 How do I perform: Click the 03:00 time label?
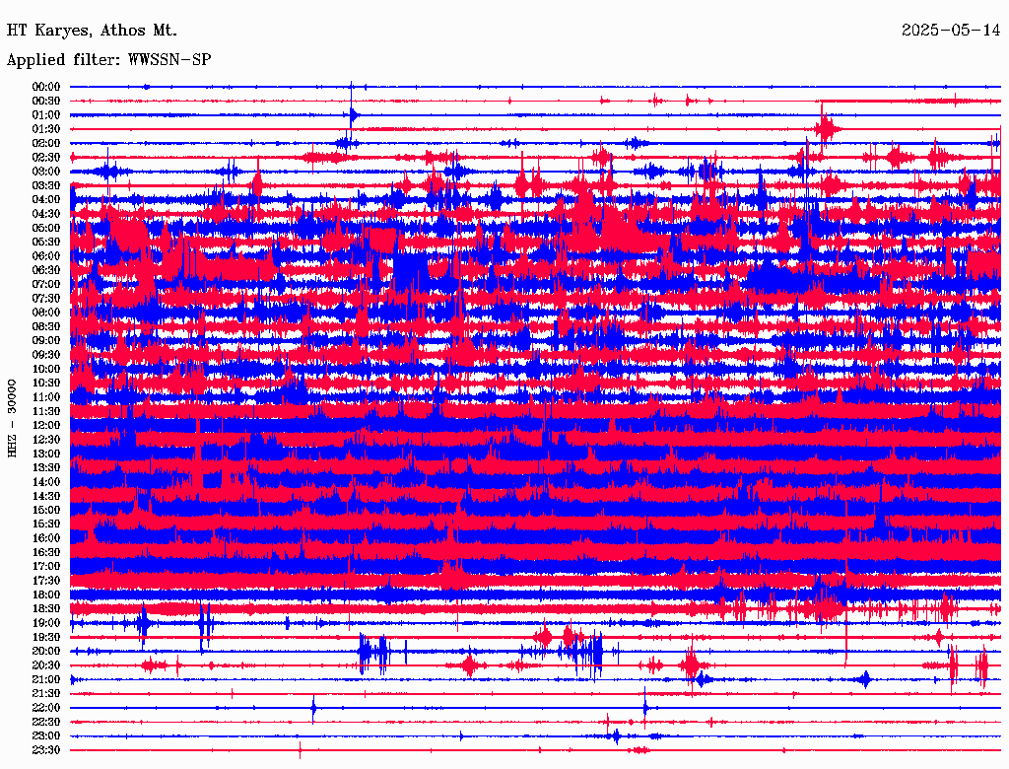[x=46, y=172]
